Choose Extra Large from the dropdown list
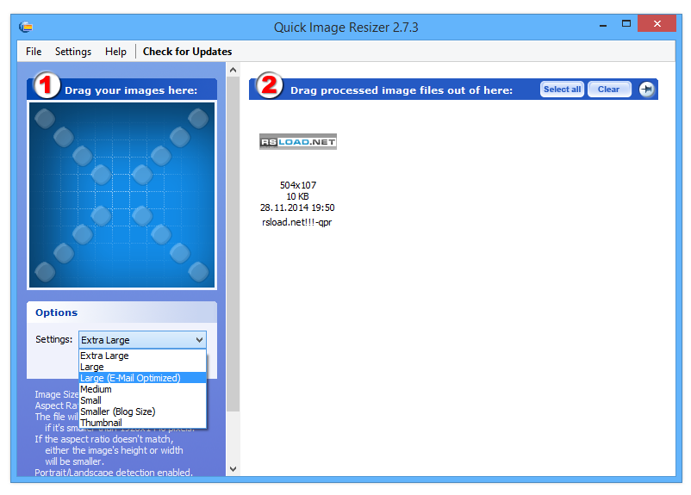691x495 pixels. (x=142, y=356)
